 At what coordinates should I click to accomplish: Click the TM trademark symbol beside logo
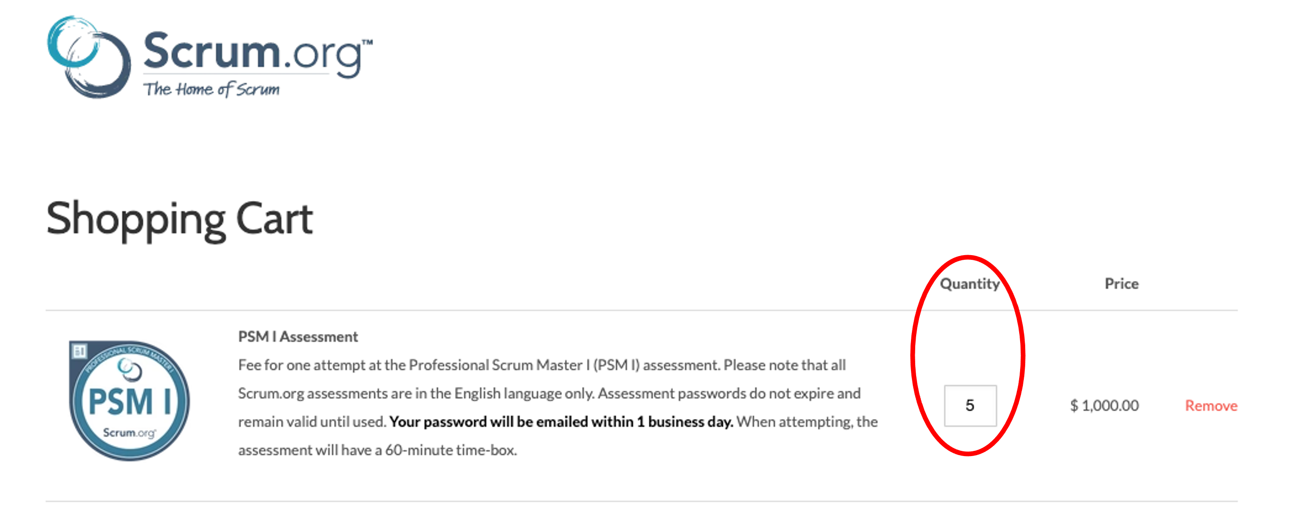[x=367, y=42]
